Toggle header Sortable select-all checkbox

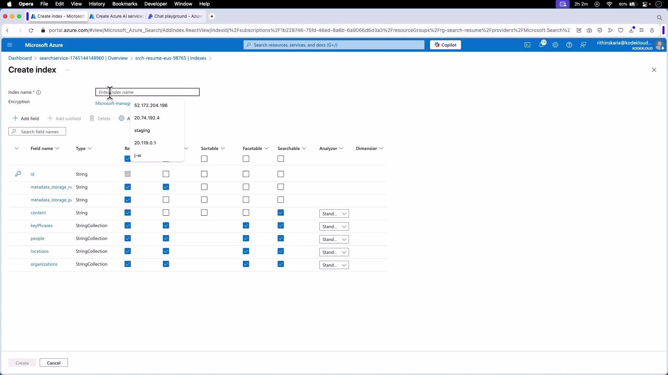pos(204,159)
